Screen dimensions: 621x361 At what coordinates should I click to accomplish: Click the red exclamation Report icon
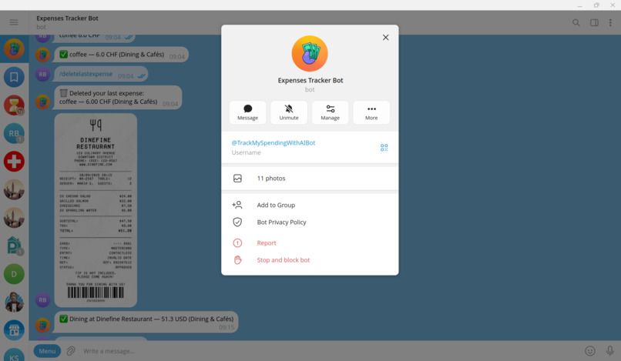pyautogui.click(x=237, y=243)
